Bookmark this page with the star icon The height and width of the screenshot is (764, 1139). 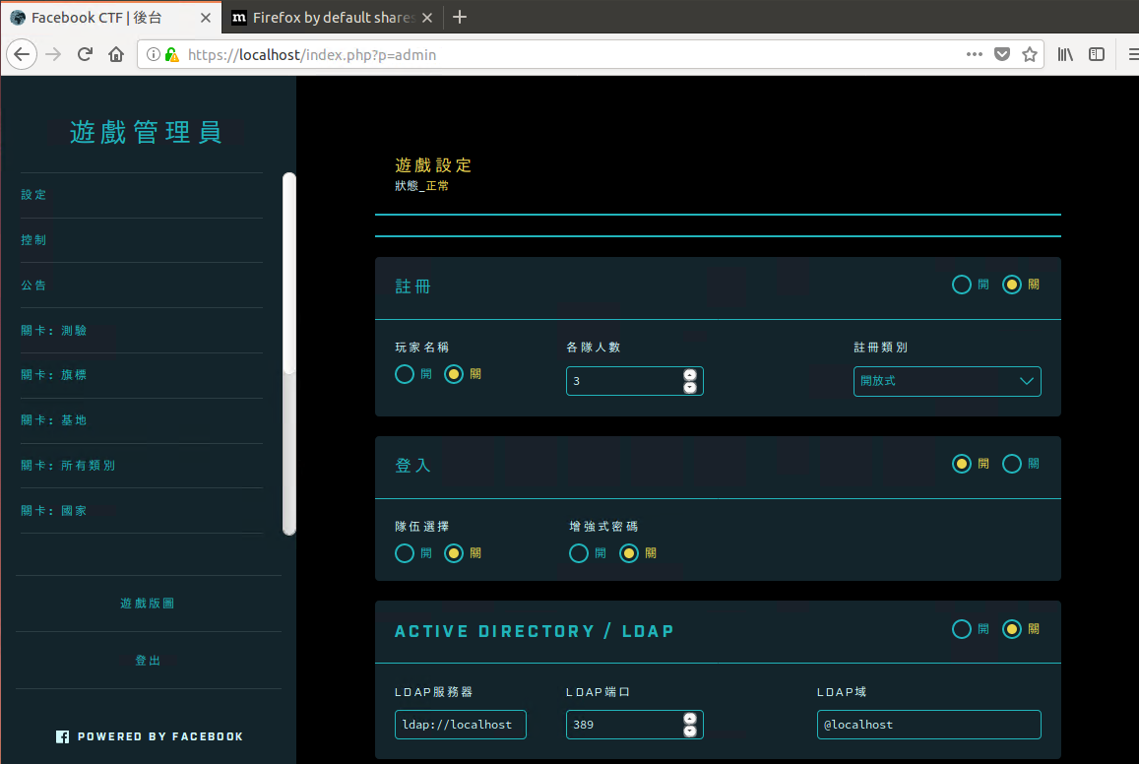pyautogui.click(x=1030, y=54)
